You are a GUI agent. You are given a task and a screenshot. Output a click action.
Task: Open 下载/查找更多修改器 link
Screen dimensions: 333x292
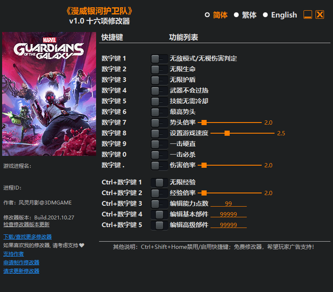(28, 237)
